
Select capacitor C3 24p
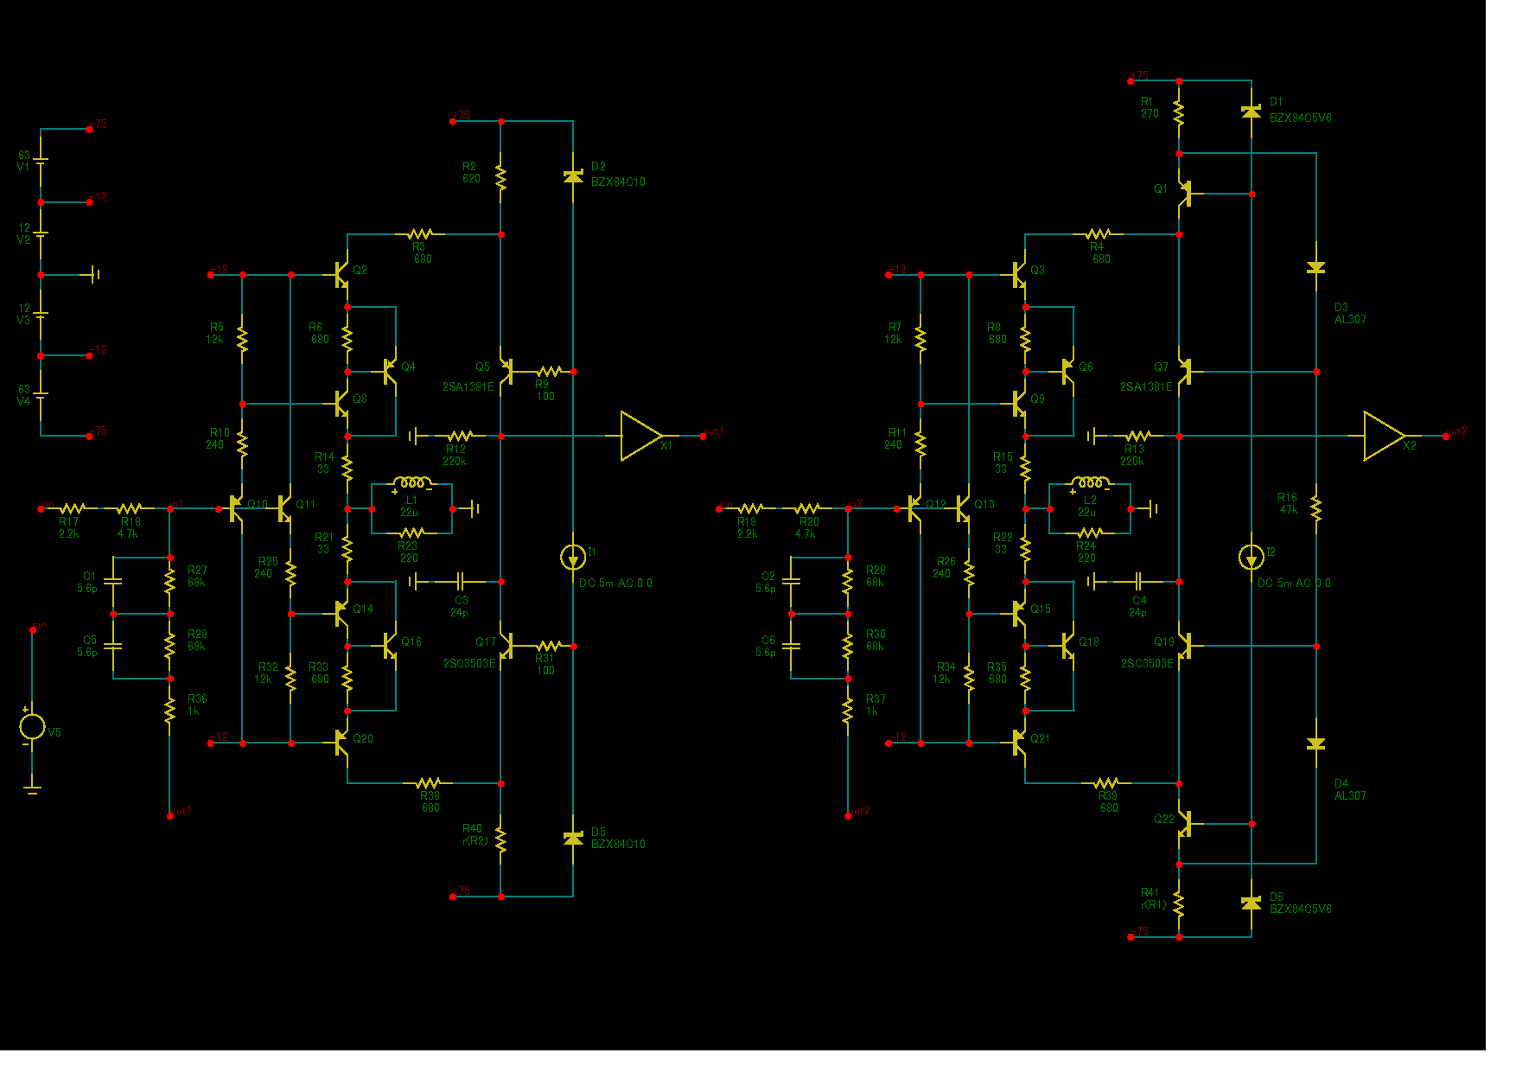click(461, 582)
